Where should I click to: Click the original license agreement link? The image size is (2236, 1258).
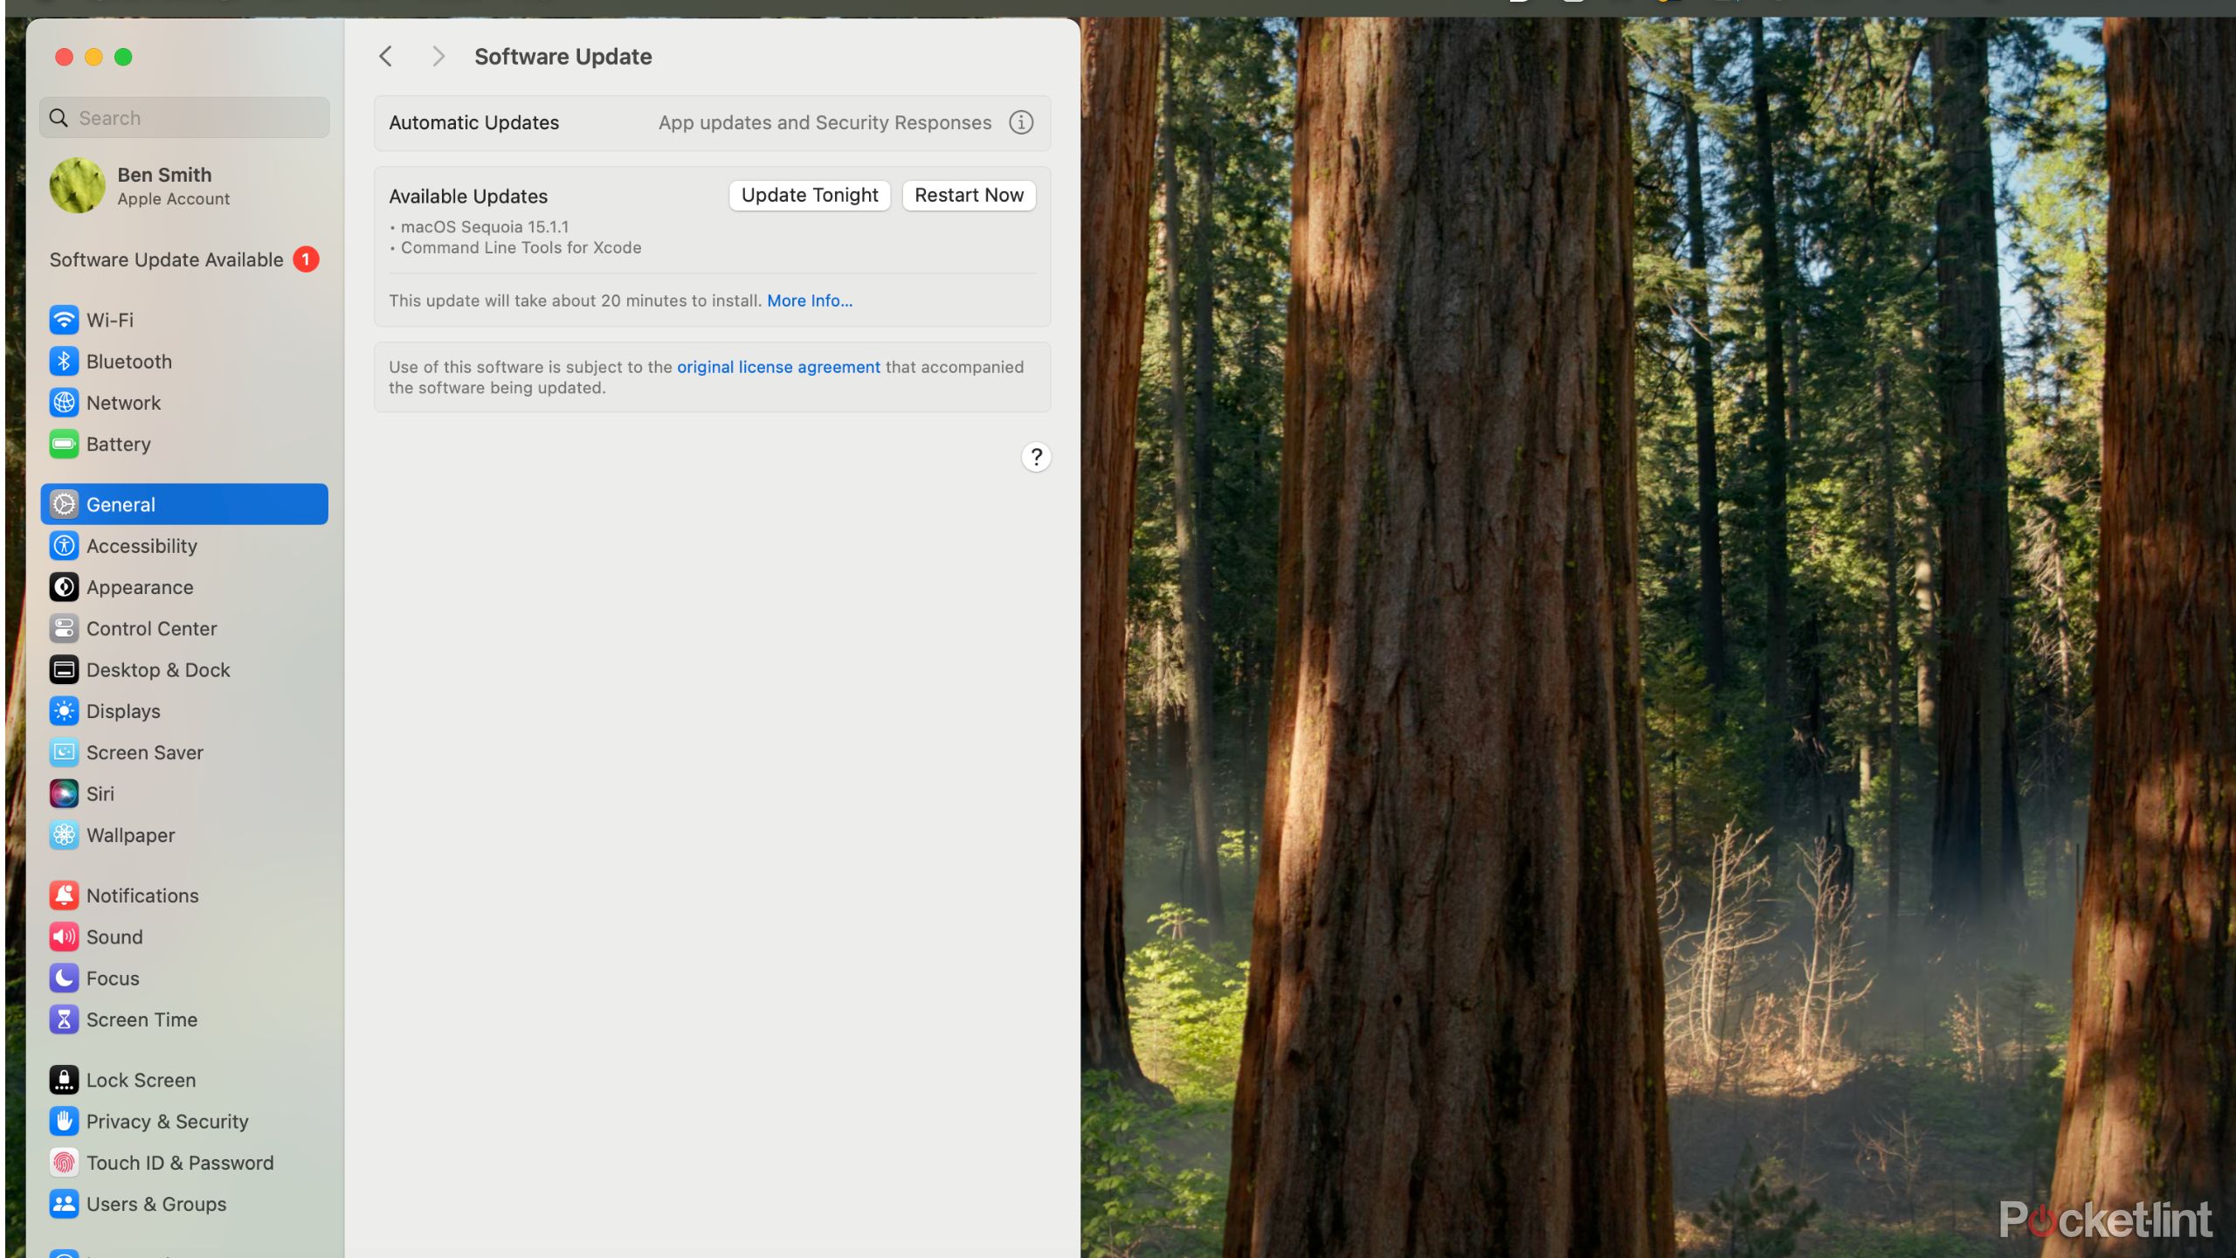click(778, 365)
